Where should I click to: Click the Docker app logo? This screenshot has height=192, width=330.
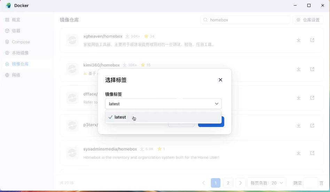tap(8, 6)
